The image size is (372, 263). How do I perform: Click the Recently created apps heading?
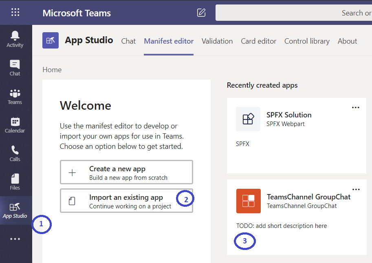click(x=262, y=85)
